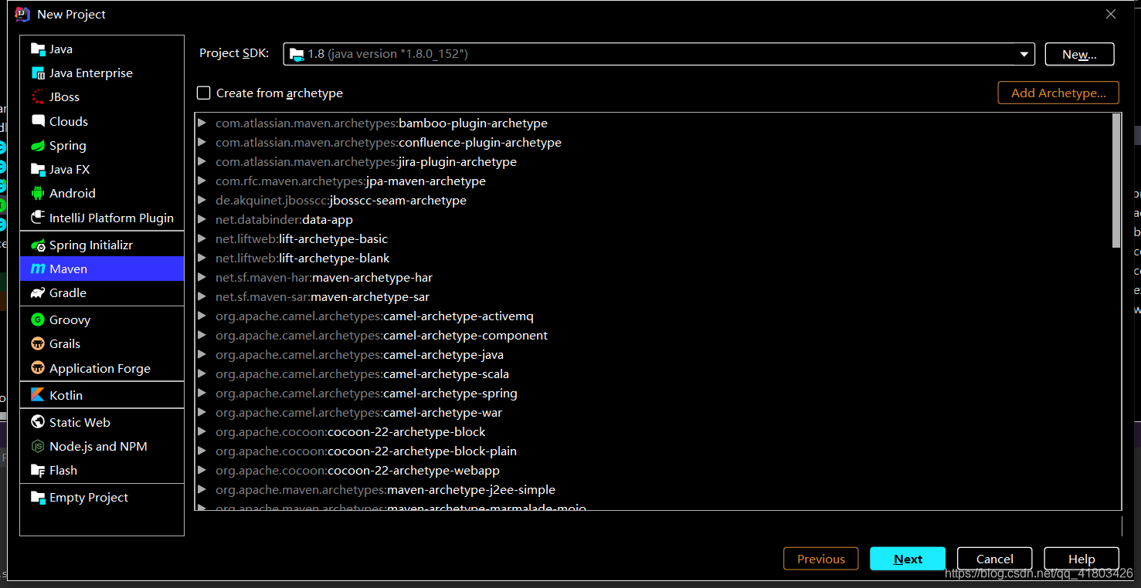The width and height of the screenshot is (1141, 588).
Task: Expand lift-archetype-basic entry
Action: pos(202,239)
